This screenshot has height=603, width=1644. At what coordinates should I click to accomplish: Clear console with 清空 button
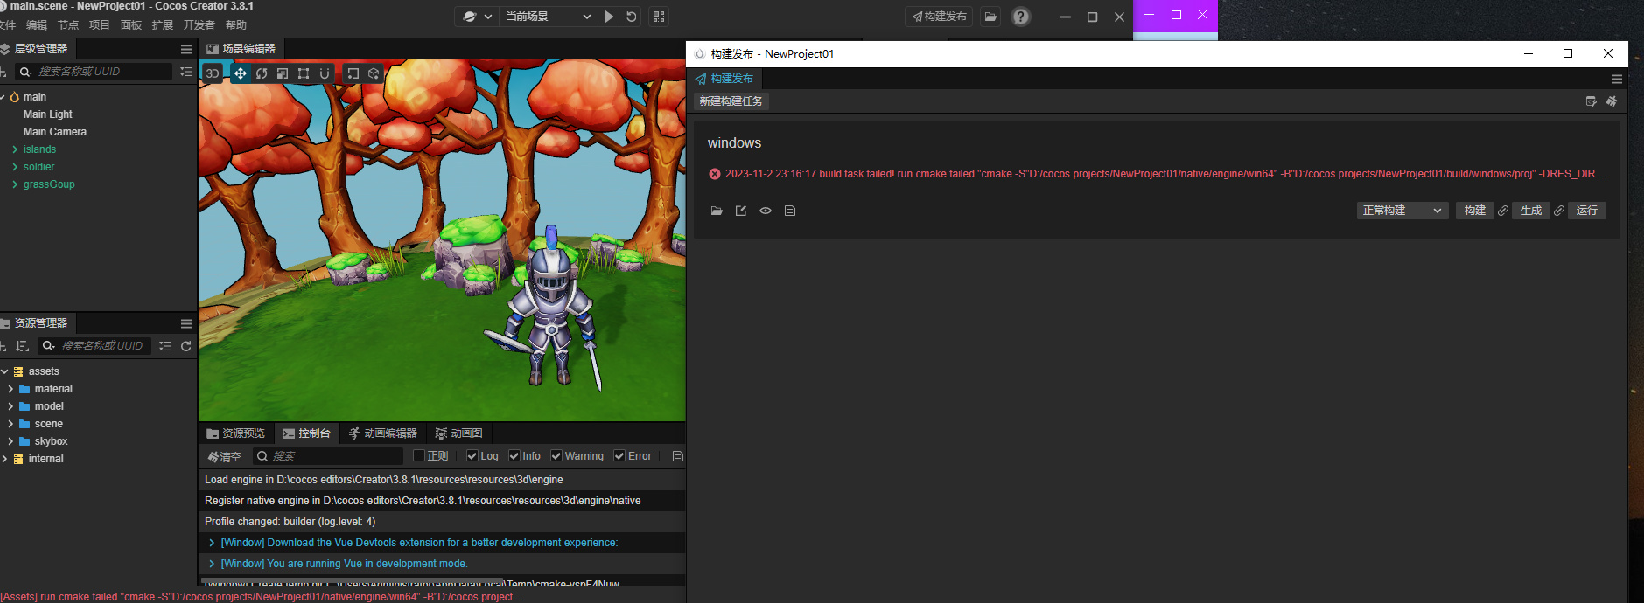click(224, 456)
